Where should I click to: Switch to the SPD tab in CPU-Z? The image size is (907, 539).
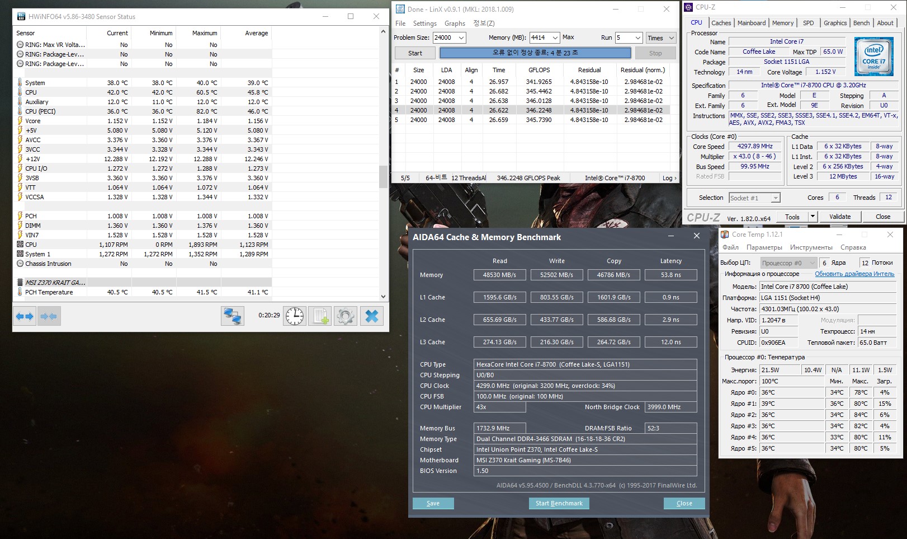(x=808, y=23)
